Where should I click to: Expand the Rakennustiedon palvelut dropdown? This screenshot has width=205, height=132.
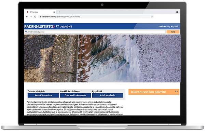pos(154,92)
